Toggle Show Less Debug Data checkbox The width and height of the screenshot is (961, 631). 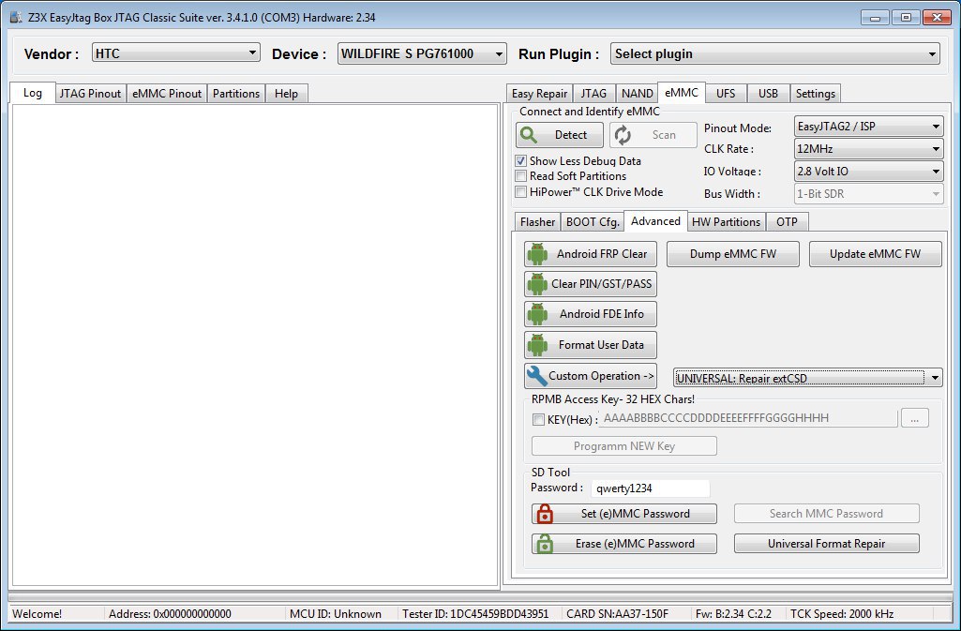pyautogui.click(x=521, y=161)
